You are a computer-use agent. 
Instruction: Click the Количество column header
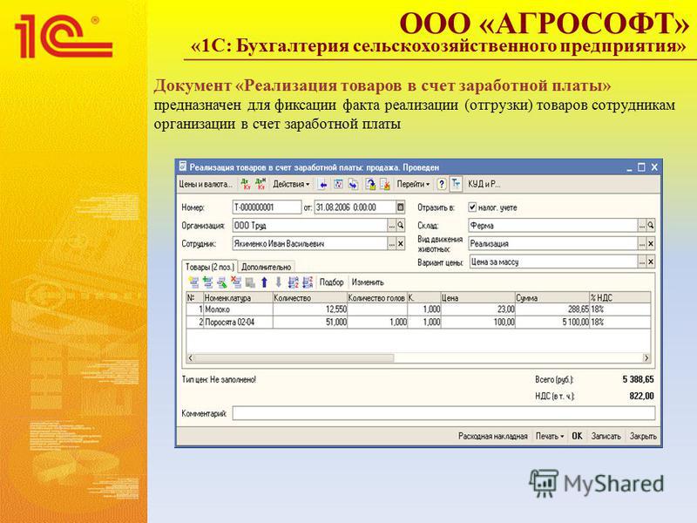(310, 298)
